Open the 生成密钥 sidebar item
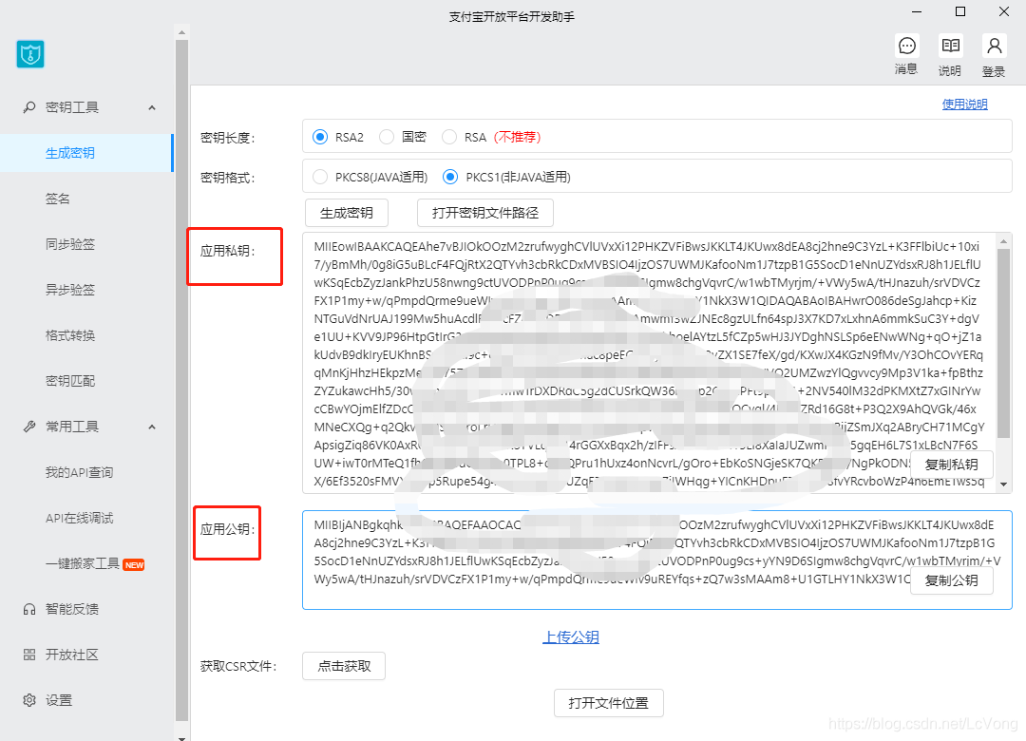The width and height of the screenshot is (1026, 741). 85,153
